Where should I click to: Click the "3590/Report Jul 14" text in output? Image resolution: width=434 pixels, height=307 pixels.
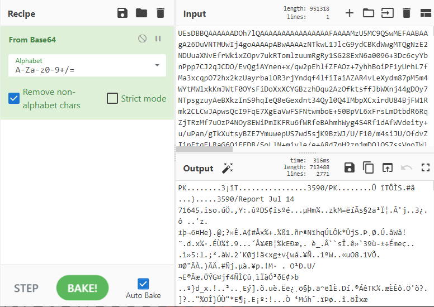click(256, 199)
